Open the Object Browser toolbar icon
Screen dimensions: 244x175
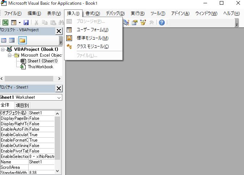pyautogui.click(x=143, y=23)
